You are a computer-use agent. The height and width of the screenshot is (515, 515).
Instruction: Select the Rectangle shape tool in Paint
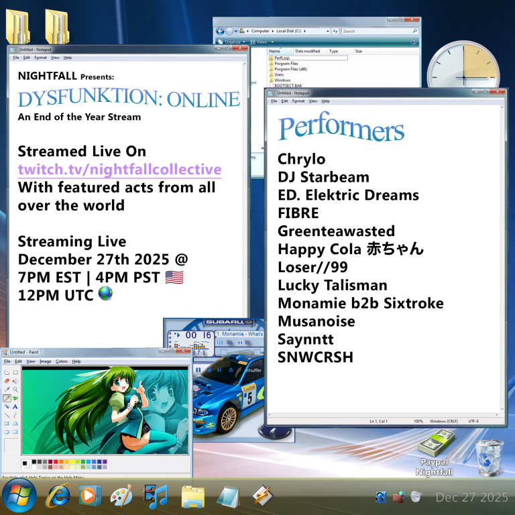7,424
